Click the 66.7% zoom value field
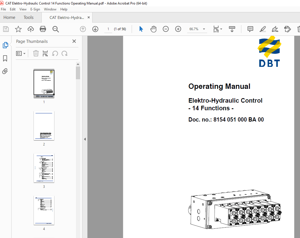Viewport: 300px width, 238px height. point(194,29)
